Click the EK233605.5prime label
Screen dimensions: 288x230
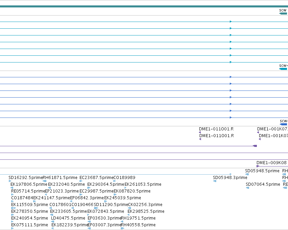[68, 211]
